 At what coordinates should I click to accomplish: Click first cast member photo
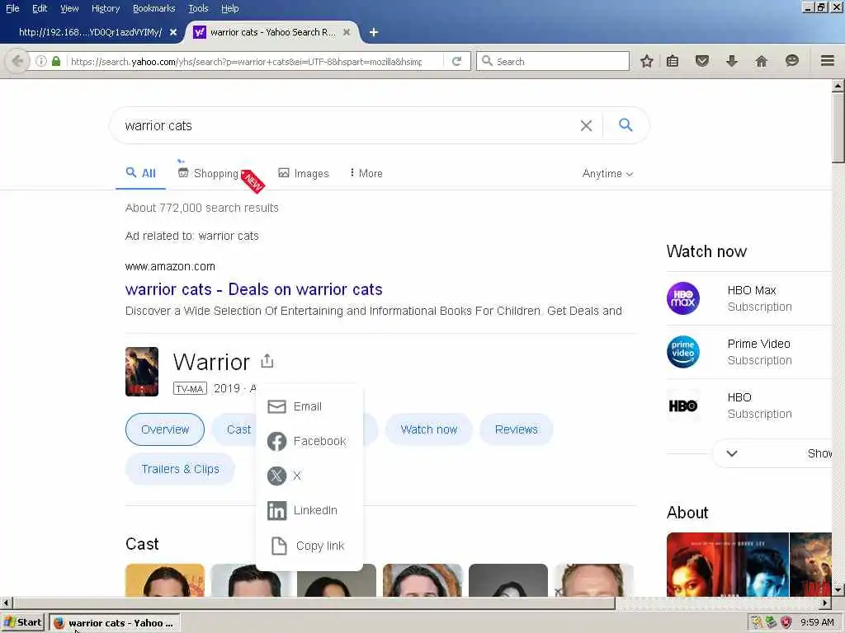pyautogui.click(x=165, y=579)
